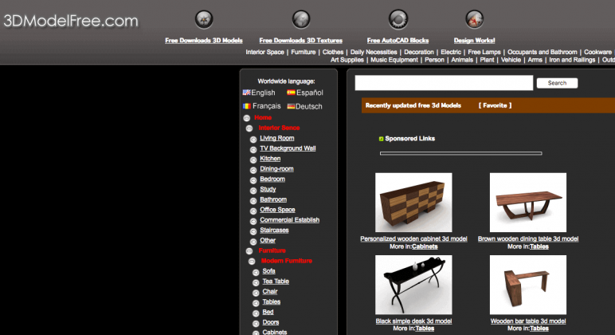Select Iron and Railings in the category bar
615x335 pixels.
coord(572,60)
